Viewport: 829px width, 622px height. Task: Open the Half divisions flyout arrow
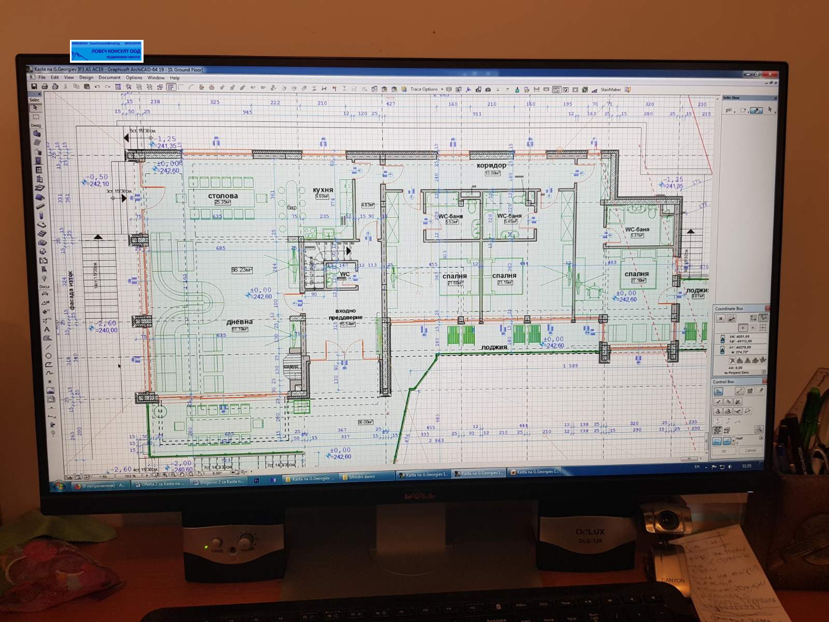pyautogui.click(x=761, y=438)
